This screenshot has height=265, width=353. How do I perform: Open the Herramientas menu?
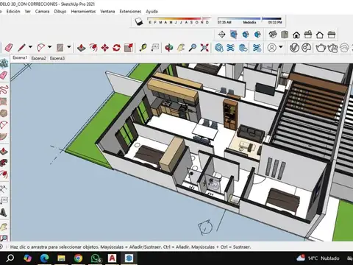click(x=83, y=11)
